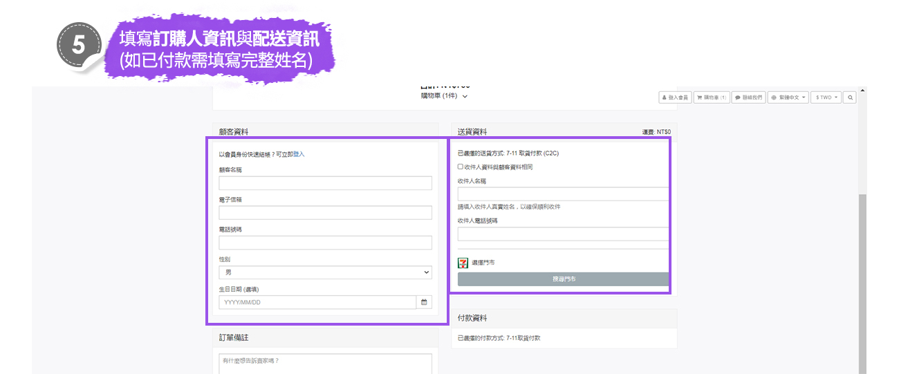The width and height of the screenshot is (899, 374).
Task: Click the 訂單備註 order notes textarea
Action: coord(325,363)
